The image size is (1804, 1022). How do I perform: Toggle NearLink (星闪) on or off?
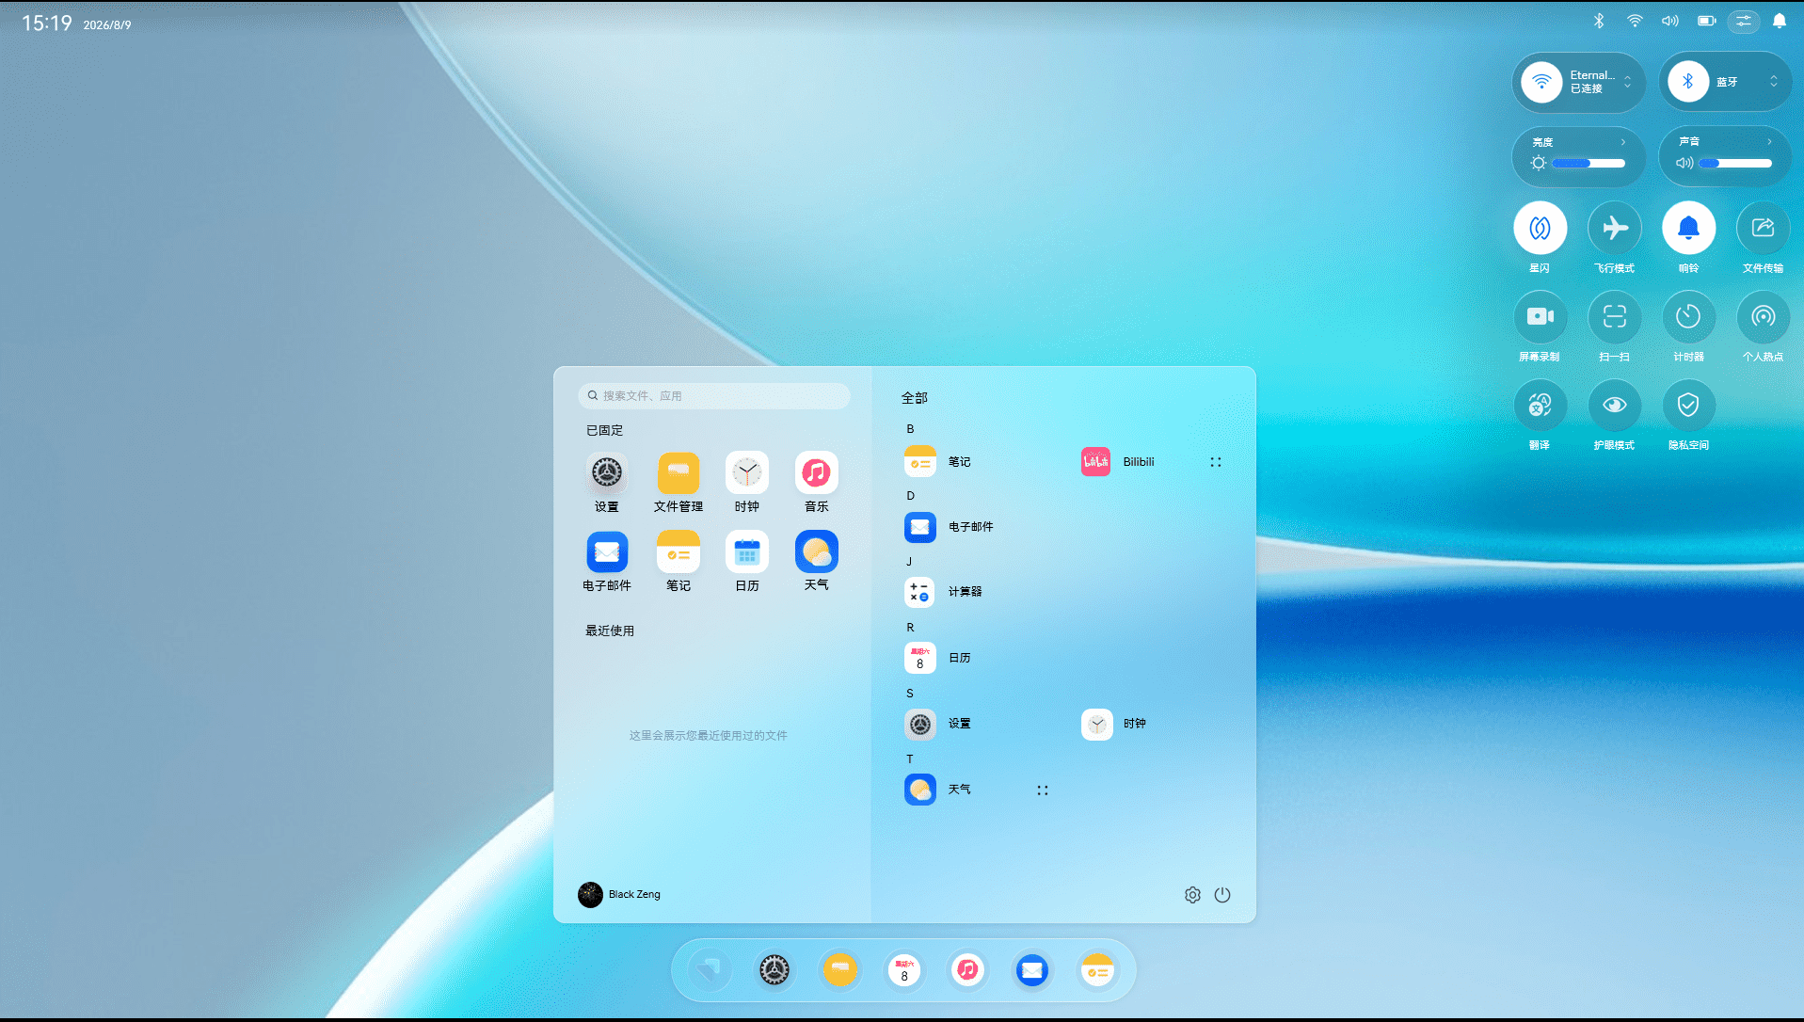pos(1540,228)
